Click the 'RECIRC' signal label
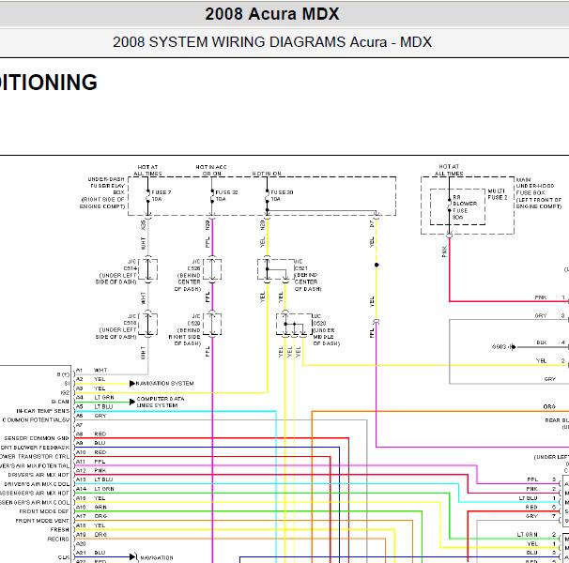 pos(58,540)
